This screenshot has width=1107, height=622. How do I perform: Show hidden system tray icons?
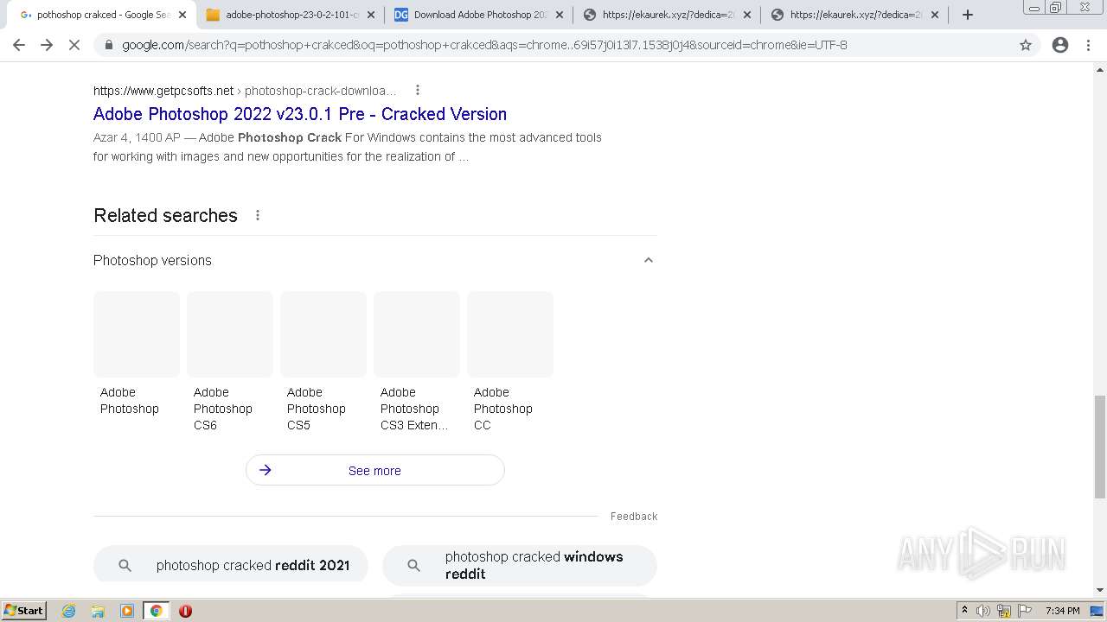[964, 611]
